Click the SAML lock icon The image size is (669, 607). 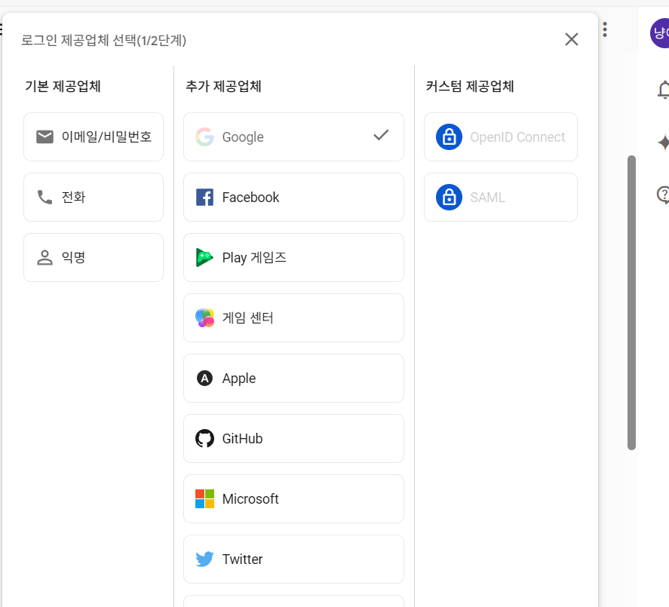449,197
